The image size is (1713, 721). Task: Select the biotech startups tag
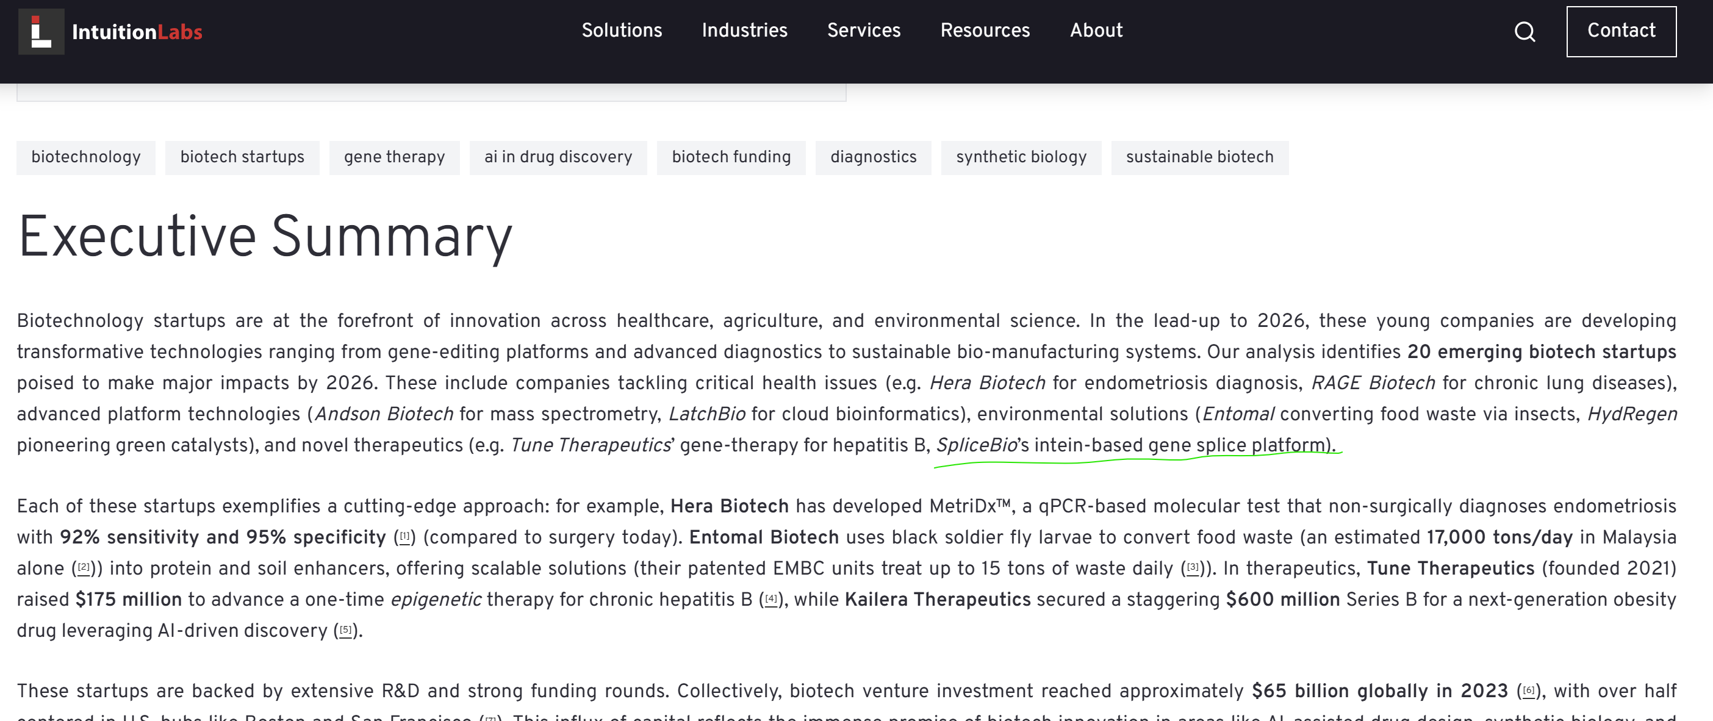click(x=242, y=157)
